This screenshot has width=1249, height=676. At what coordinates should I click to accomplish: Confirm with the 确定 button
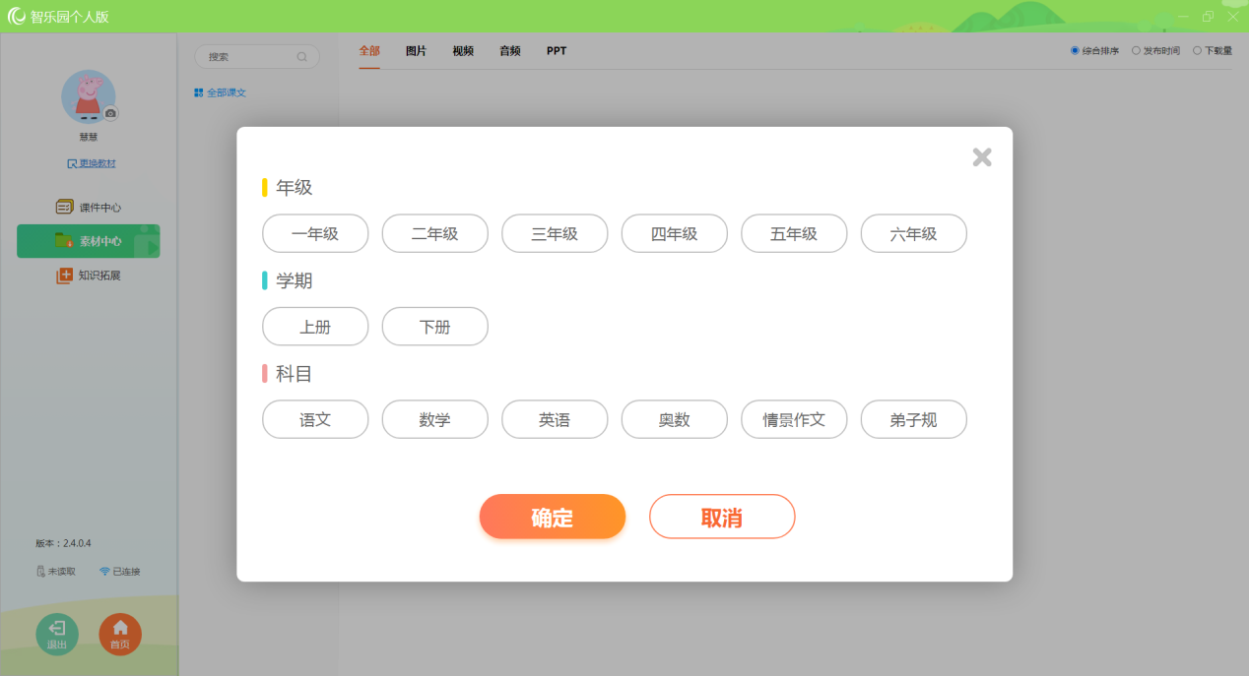coord(553,517)
